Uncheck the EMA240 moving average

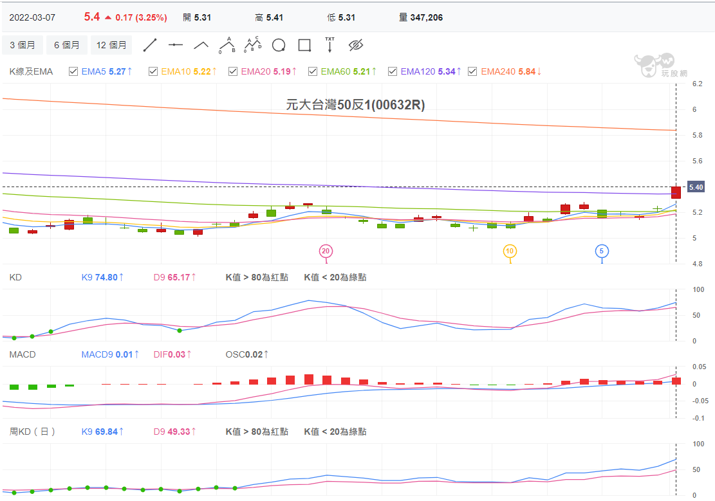point(472,71)
